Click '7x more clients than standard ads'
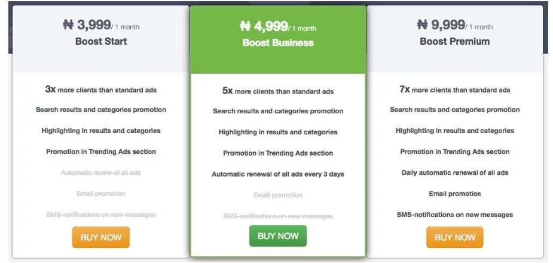553x263 pixels. click(454, 89)
